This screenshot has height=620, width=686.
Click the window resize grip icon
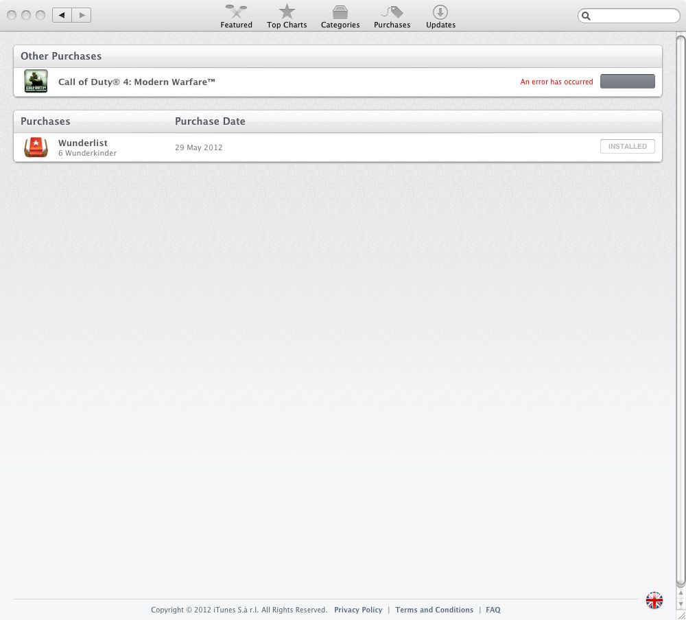click(681, 615)
